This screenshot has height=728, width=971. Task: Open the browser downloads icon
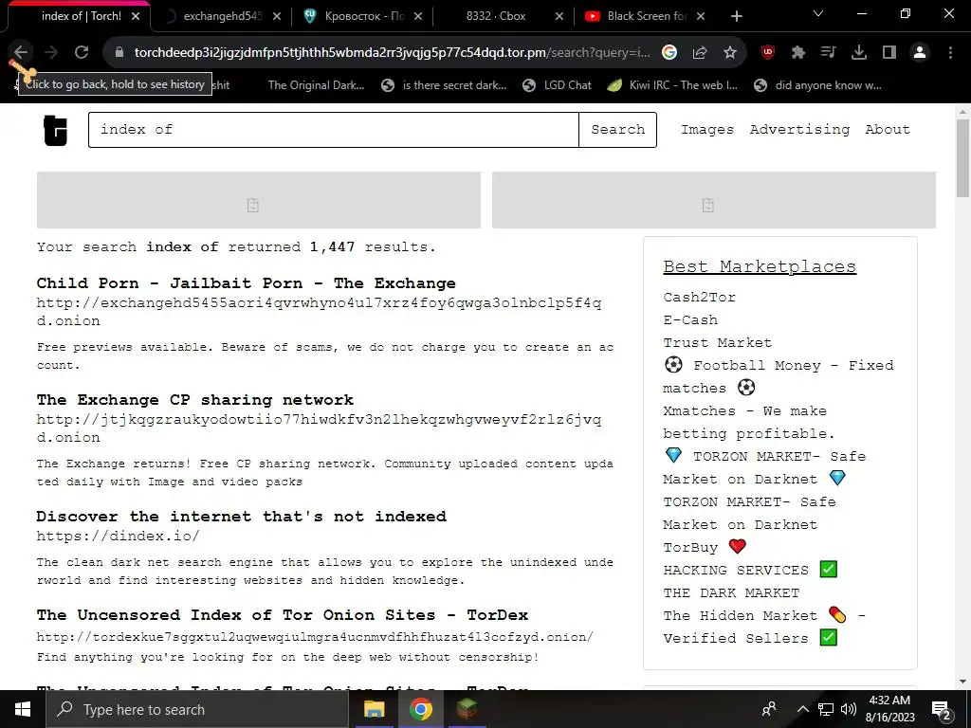click(859, 53)
